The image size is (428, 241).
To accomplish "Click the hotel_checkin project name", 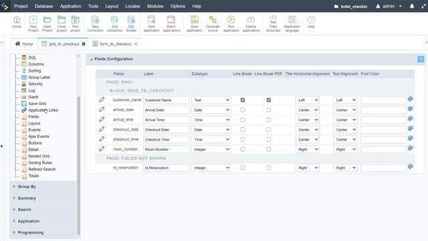I will pos(354,6).
